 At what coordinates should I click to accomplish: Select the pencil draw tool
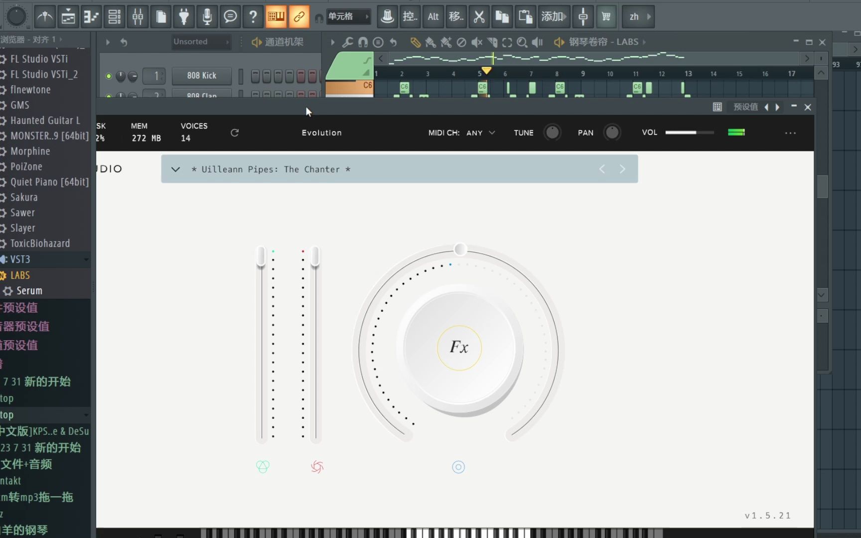tap(415, 42)
